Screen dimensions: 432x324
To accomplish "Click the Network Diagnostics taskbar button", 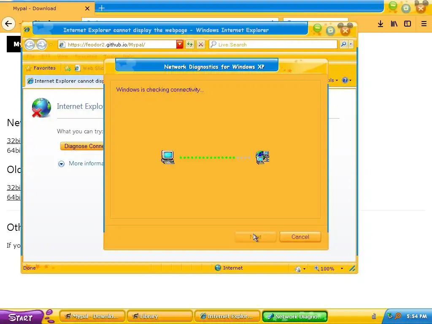I will 295,316.
